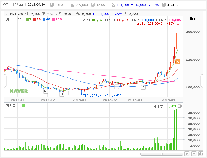Select event marker C on chart
Image resolution: width=207 pixels, height=158 pixels.
coord(160,78)
